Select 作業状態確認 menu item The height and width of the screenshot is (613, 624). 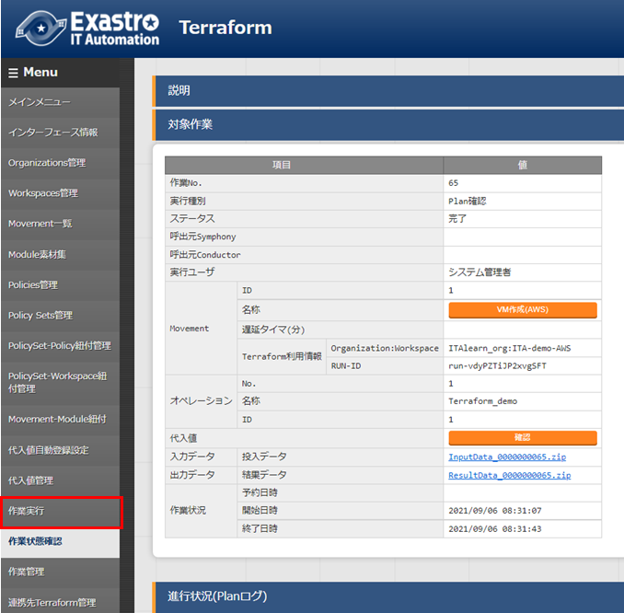60,542
